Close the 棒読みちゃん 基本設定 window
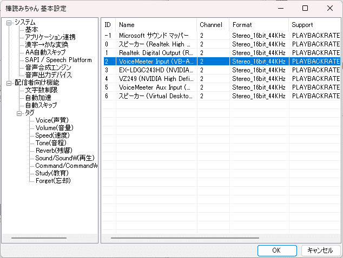This screenshot has height=258, width=343. pos(330,8)
